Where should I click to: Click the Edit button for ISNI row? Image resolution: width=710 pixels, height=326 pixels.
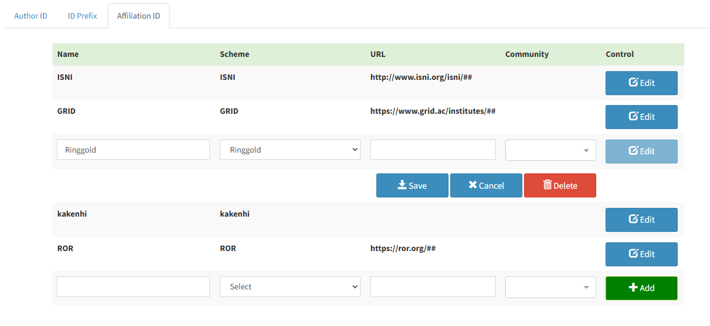click(641, 83)
